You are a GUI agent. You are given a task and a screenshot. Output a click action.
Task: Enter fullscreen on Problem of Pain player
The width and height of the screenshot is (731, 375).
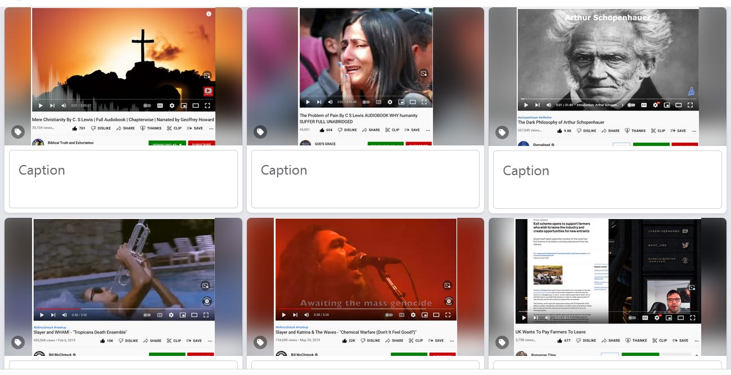click(424, 102)
